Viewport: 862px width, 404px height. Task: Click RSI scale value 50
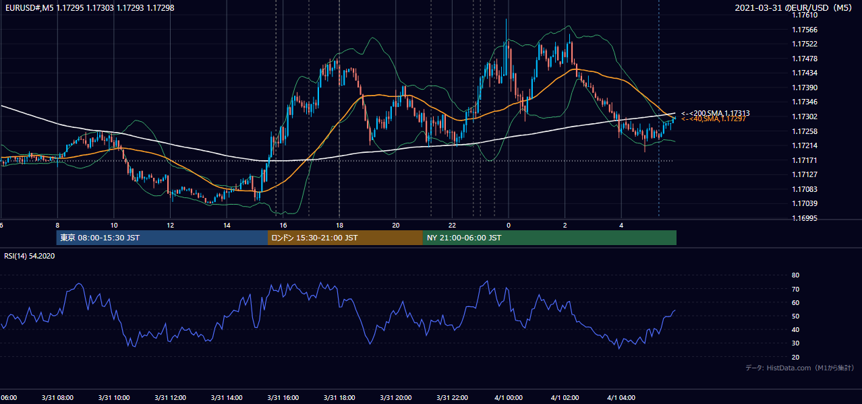click(x=795, y=316)
